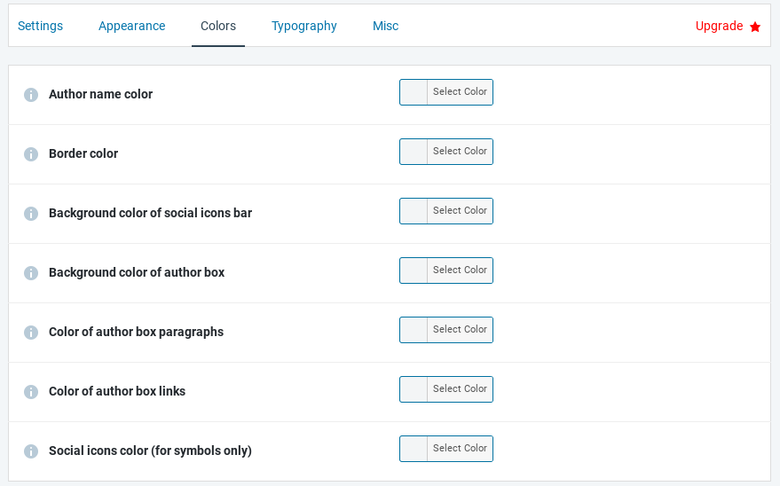Click info icon for author box background
Image resolution: width=780 pixels, height=486 pixels.
(31, 273)
